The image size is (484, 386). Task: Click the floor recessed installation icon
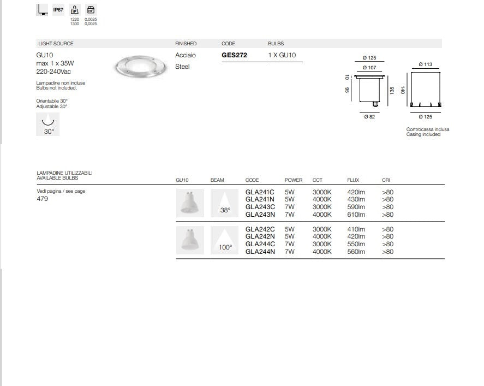(x=41, y=9)
